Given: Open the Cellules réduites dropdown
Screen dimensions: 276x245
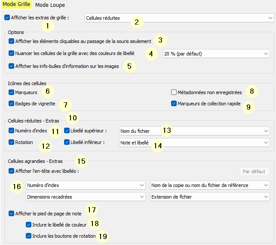Looking at the screenshot, I should (179, 18).
